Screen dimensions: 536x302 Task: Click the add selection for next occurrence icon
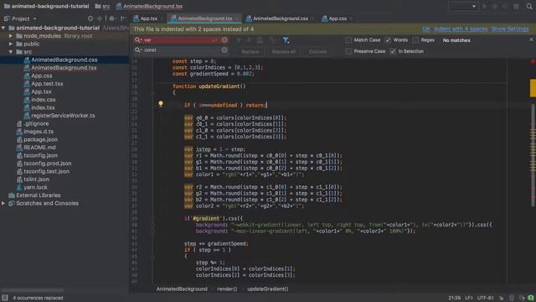pyautogui.click(x=272, y=40)
